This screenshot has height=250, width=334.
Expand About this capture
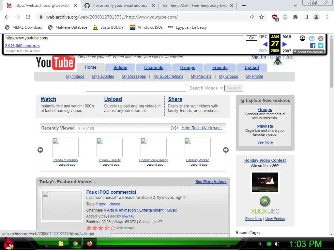point(309,52)
